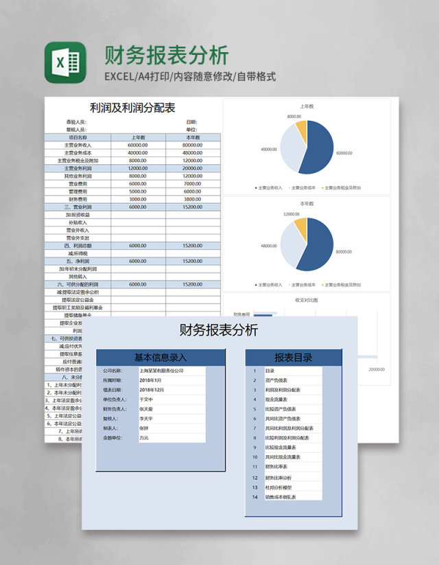
Task: Select 主营业务税金及附加 row's 8000.00 cell
Action: tap(139, 161)
